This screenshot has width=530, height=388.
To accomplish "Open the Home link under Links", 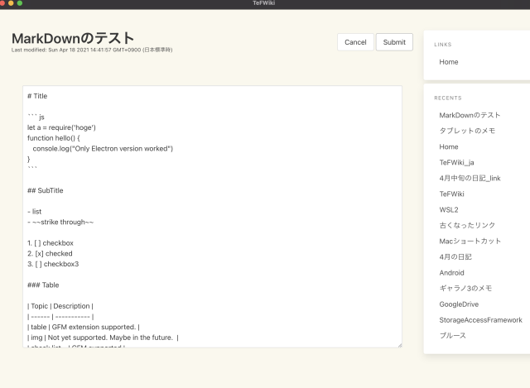I will click(x=449, y=62).
